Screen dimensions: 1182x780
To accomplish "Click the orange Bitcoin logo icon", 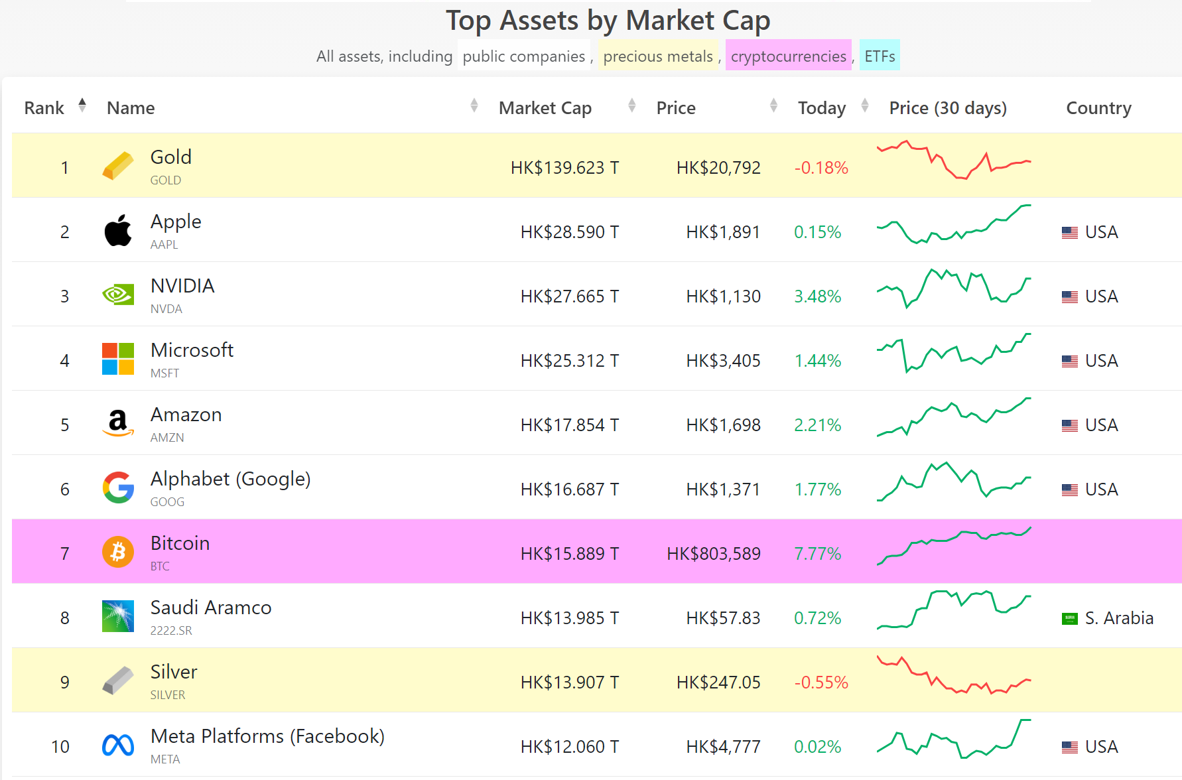I will [118, 552].
